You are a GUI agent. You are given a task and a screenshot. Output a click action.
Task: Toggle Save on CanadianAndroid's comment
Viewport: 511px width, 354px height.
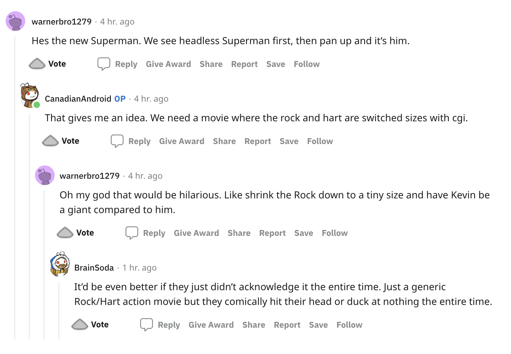(289, 141)
